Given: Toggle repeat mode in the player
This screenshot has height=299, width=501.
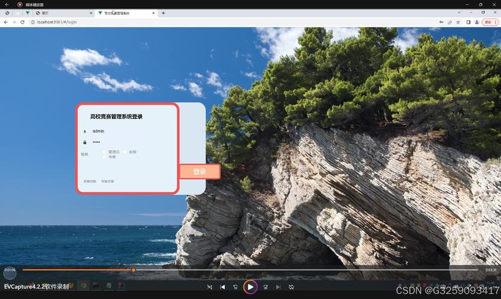Looking at the screenshot, I should [x=291, y=287].
